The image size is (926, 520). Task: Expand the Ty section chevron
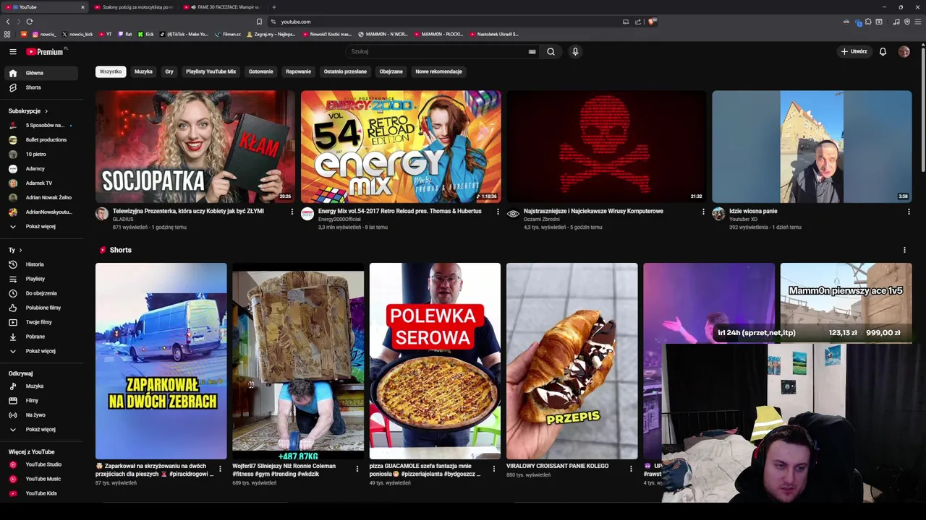(20, 250)
